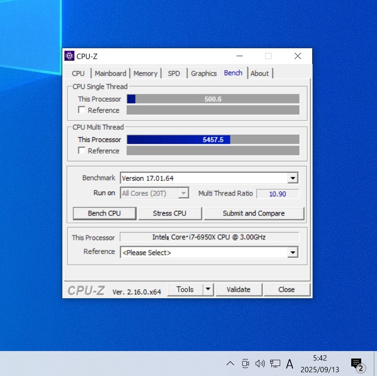377x376 pixels.
Task: Click the Stress CPU button
Action: [170, 213]
